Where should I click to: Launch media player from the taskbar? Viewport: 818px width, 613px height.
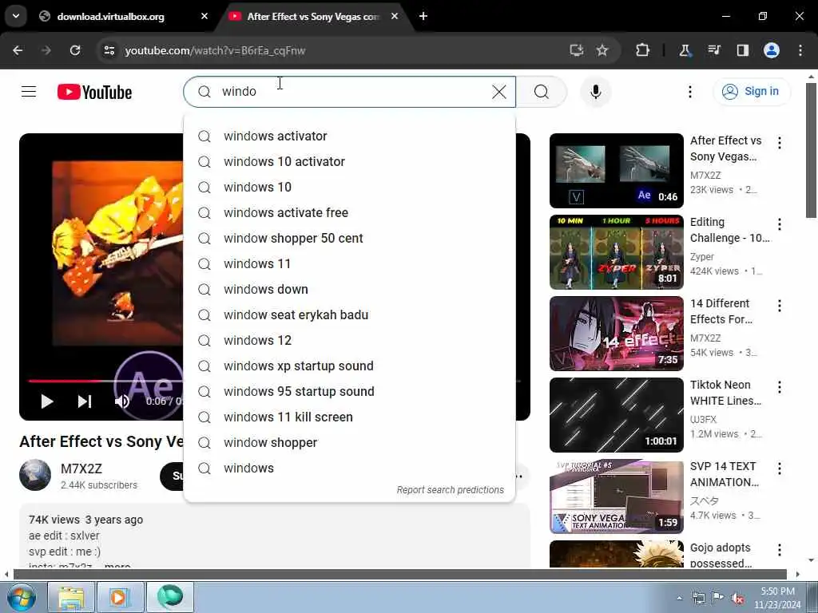click(119, 597)
